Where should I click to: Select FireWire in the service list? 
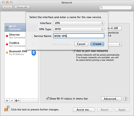15,44
